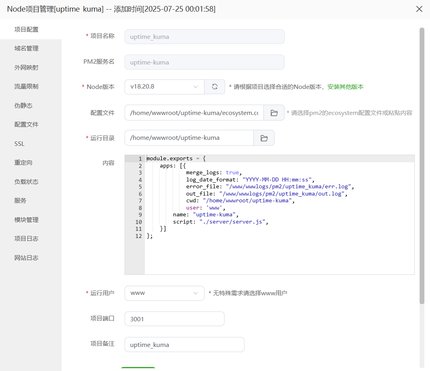Click line 1 module.exports in editor
The width and height of the screenshot is (430, 371).
[176, 159]
